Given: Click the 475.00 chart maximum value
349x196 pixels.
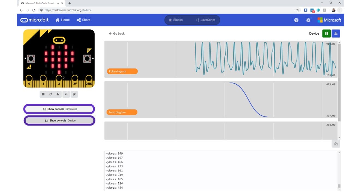Looking at the screenshot, I should (x=331, y=84).
